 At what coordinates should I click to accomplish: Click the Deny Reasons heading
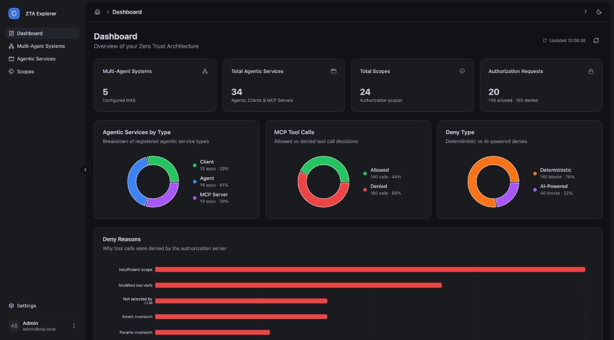[x=122, y=239]
